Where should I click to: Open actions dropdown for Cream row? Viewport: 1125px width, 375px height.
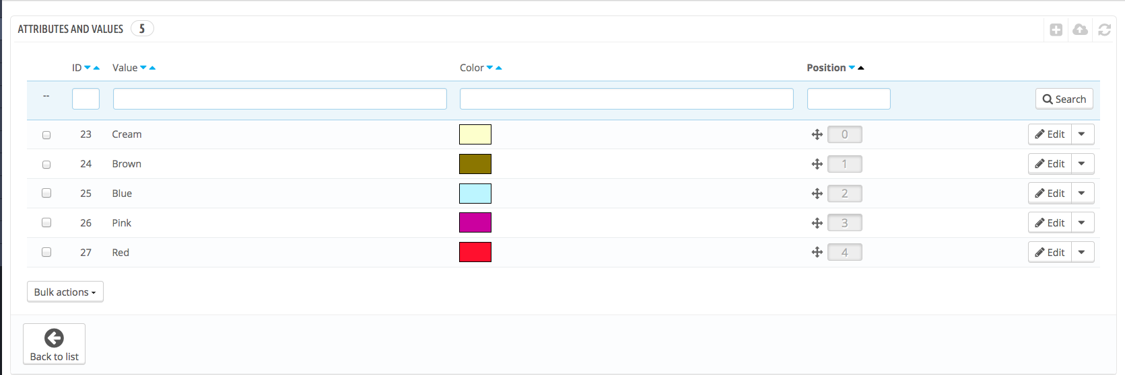pos(1082,134)
